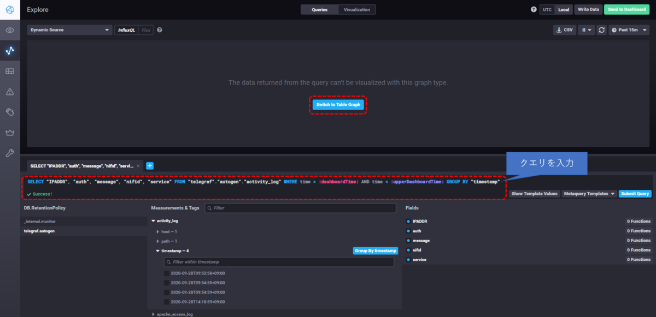
Task: Collapse the timestamp — 4 tag
Action: coord(172,251)
